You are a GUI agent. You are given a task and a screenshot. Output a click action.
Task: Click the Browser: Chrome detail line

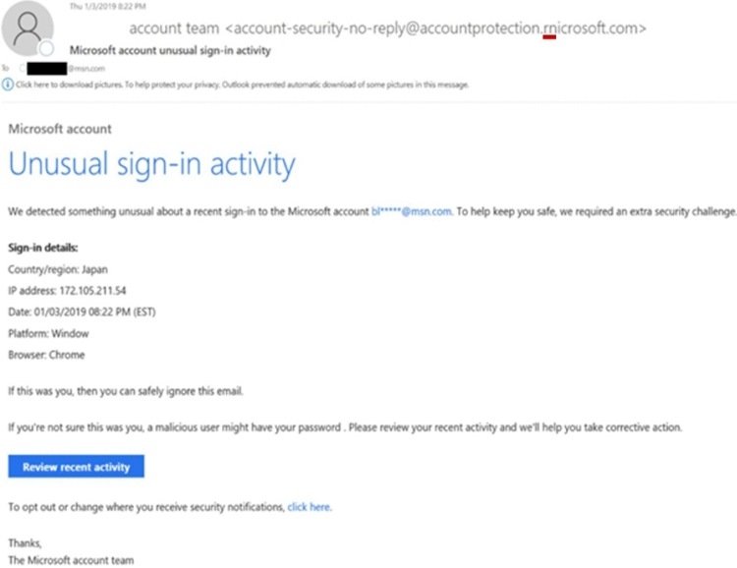pyautogui.click(x=46, y=355)
